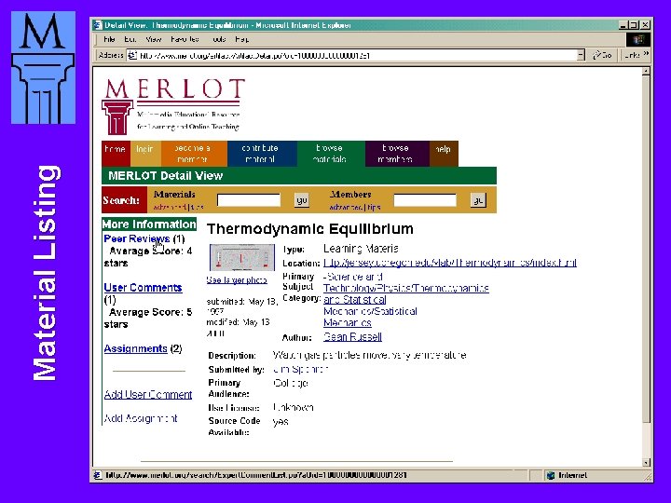The image size is (671, 503).
Task: Click the Internet Explorer title bar icon
Action: 98,25
